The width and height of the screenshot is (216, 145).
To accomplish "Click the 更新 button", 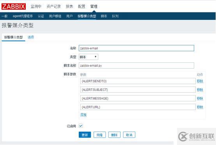I will [85, 135].
